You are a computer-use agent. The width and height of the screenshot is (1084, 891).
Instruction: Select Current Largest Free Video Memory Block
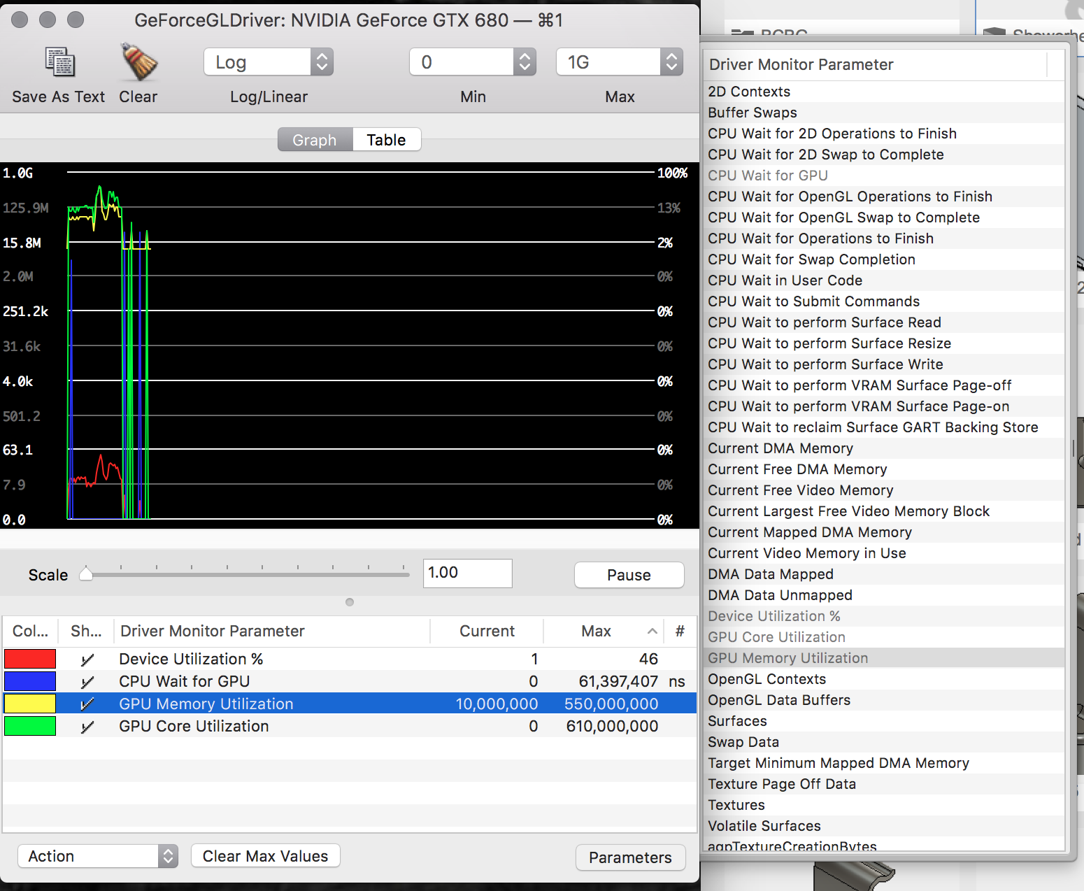tap(885, 511)
